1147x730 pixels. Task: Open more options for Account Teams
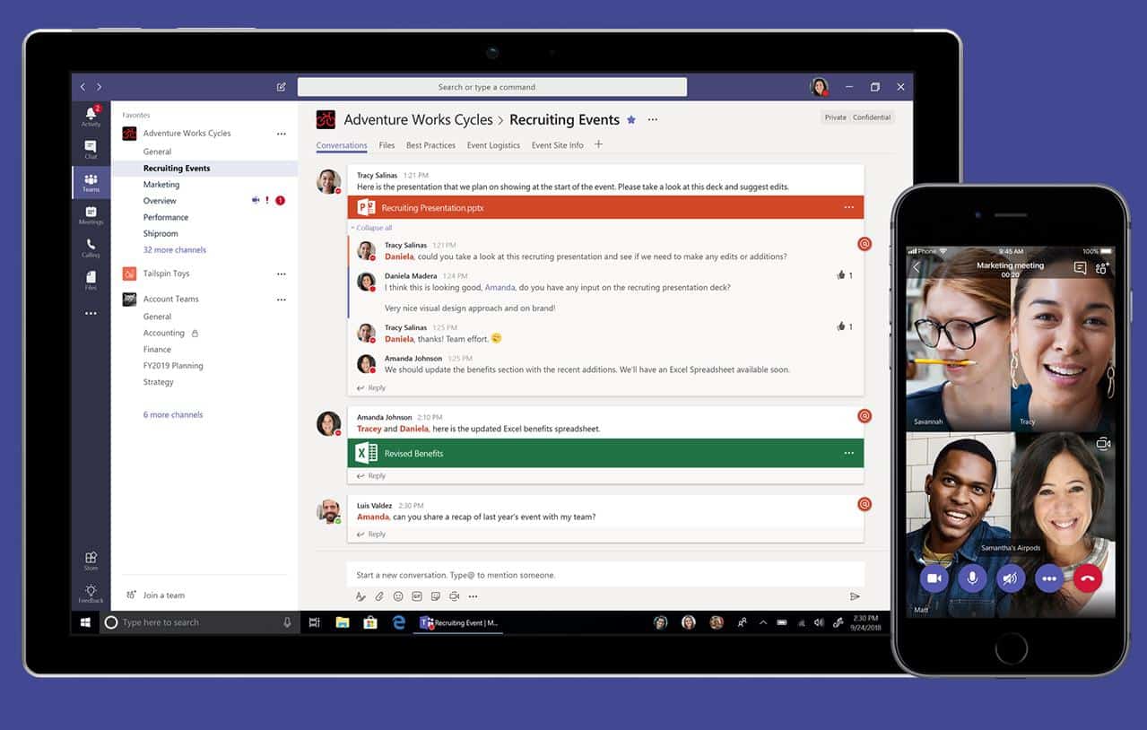[x=282, y=300]
